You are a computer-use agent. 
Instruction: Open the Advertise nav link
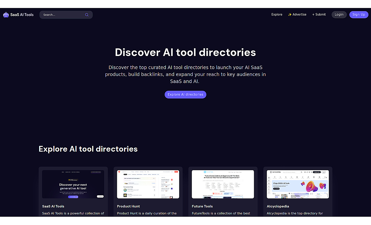point(297,15)
